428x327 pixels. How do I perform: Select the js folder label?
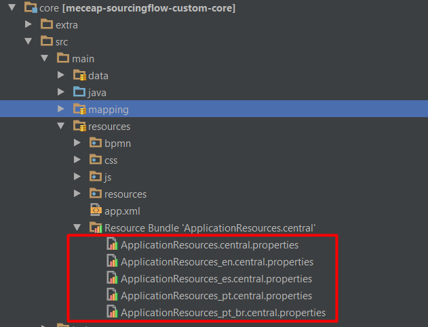point(108,177)
